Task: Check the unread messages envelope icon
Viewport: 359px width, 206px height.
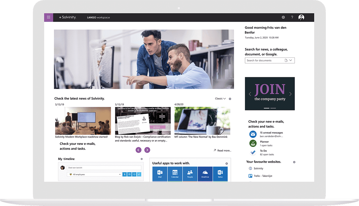Action: (x=253, y=134)
